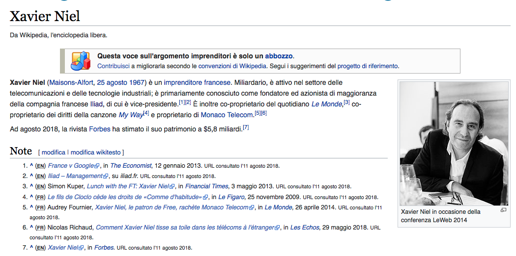Click the external link icon after Xavier Niel in note 7
The width and height of the screenshot is (516, 256).
tap(81, 248)
